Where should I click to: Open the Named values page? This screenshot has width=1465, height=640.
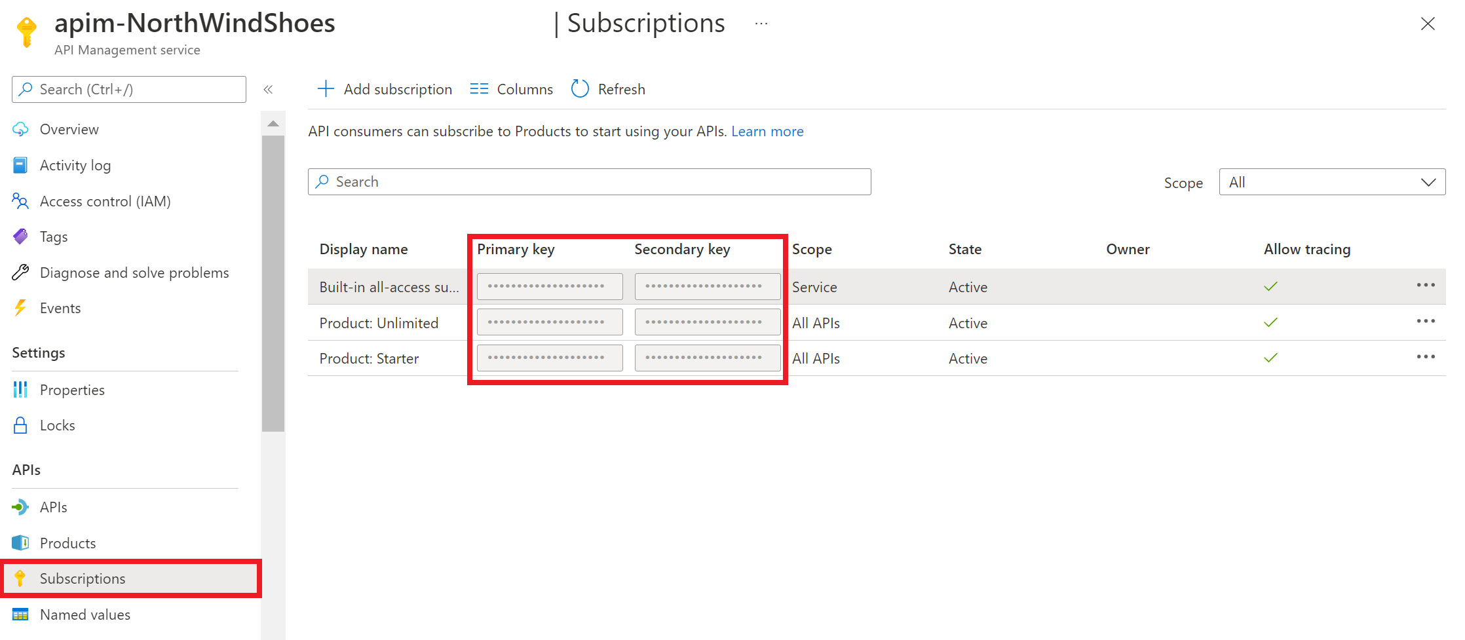pos(85,614)
